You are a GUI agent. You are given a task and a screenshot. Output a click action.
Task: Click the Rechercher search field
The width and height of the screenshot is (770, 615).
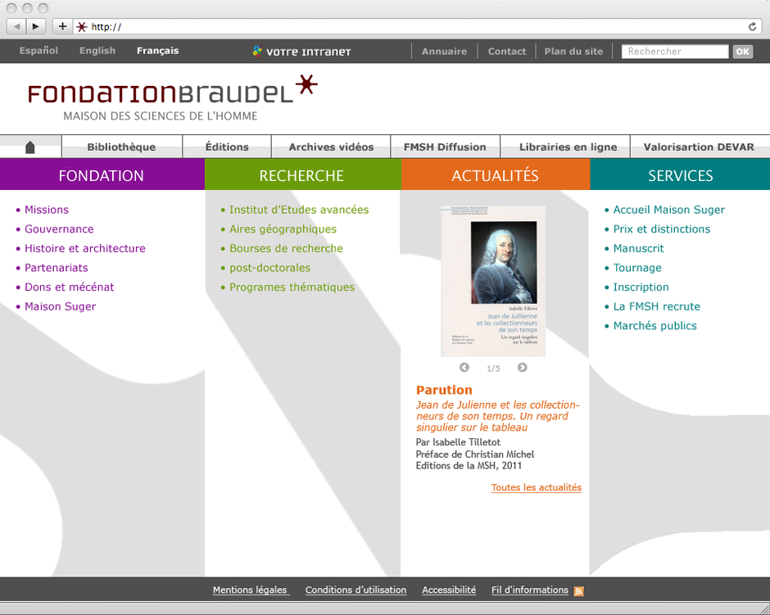click(x=675, y=51)
